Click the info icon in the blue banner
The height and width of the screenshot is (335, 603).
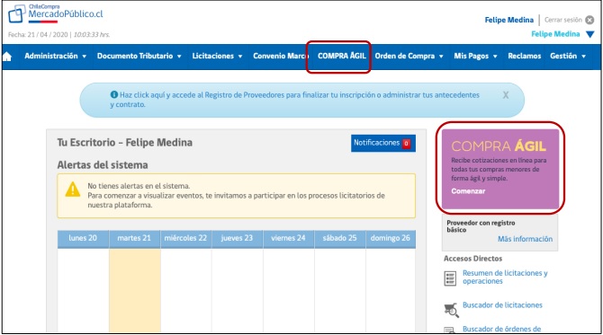[113, 94]
